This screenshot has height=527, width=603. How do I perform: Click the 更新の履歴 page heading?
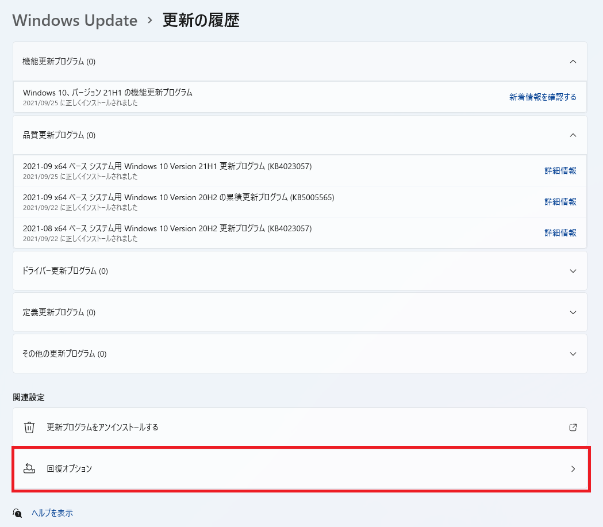pos(201,20)
